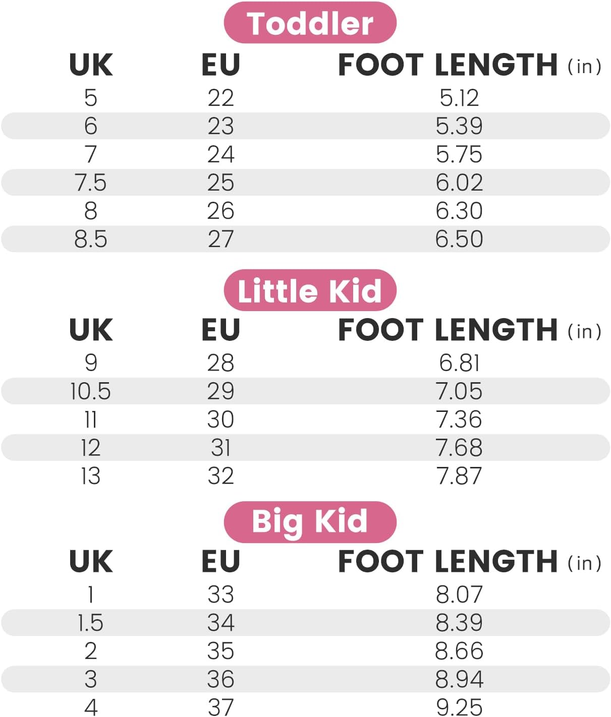This screenshot has height=717, width=611.
Task: Select the EU column header under Little Kid
Action: [220, 330]
